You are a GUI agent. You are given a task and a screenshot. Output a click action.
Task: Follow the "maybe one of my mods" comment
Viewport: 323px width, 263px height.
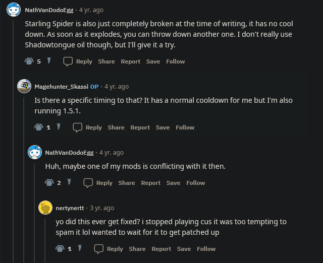tap(195, 182)
